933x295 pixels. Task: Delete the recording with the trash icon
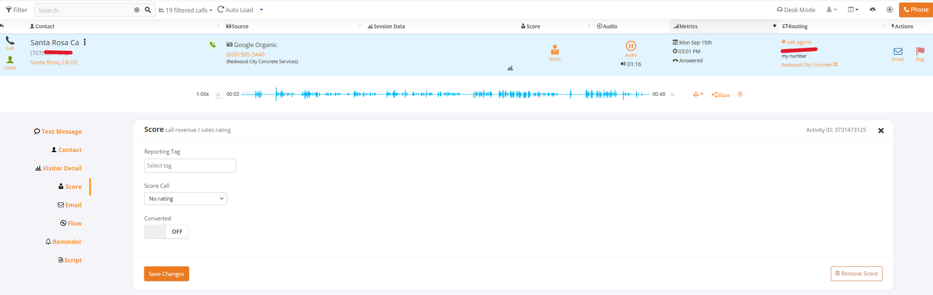(740, 94)
